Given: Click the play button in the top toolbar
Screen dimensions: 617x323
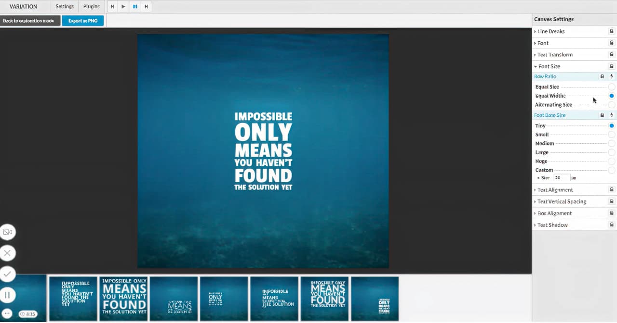Looking at the screenshot, I should point(123,7).
